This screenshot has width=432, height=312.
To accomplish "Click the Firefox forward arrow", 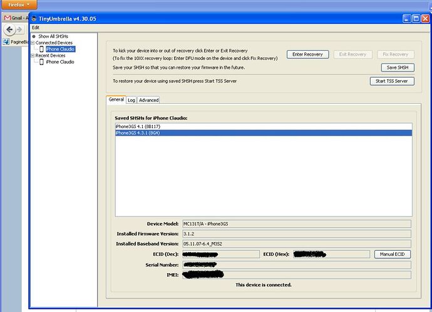I will click(19, 29).
